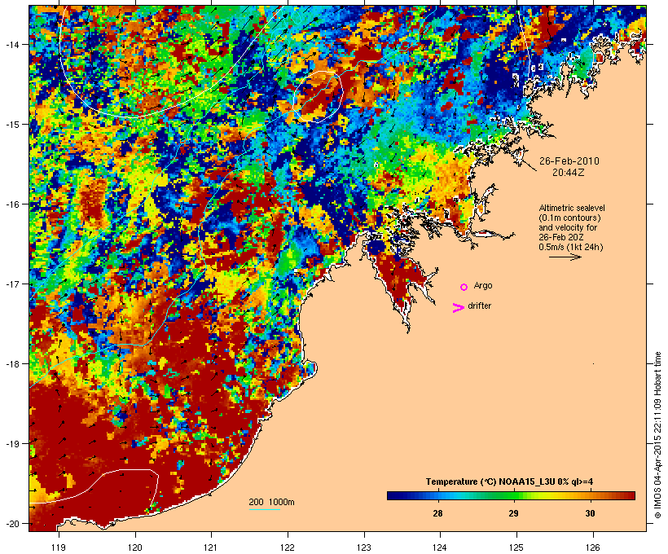Screen dimensions: 668x554
Task: Click the -17 latitude axis label
Action: [11, 284]
